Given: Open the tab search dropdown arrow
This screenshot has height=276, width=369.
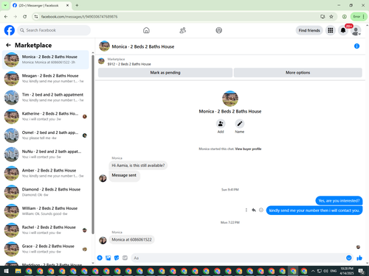Looking at the screenshot, I should click(x=5, y=5).
